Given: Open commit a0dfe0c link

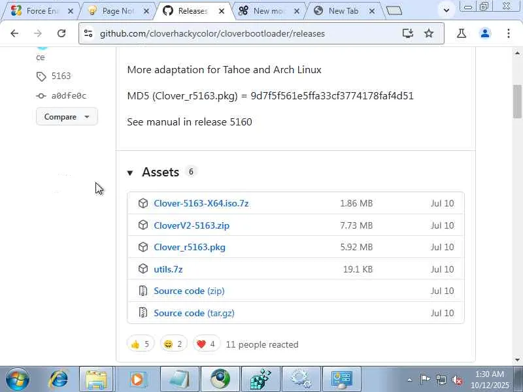Looking at the screenshot, I should pos(69,96).
